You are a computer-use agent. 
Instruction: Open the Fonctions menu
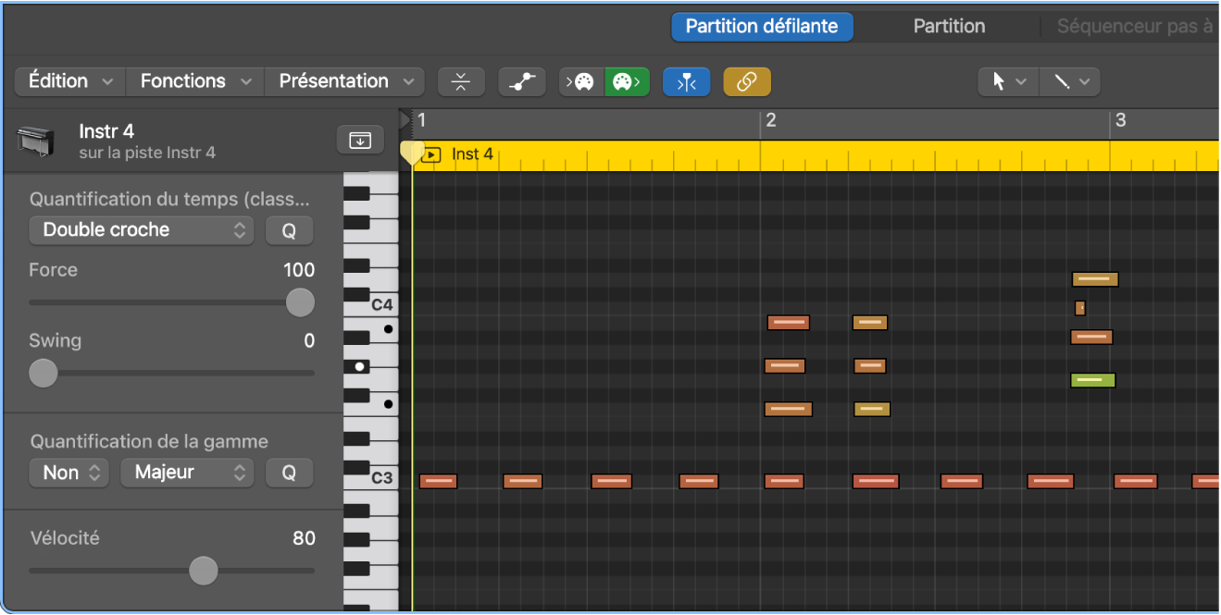193,81
